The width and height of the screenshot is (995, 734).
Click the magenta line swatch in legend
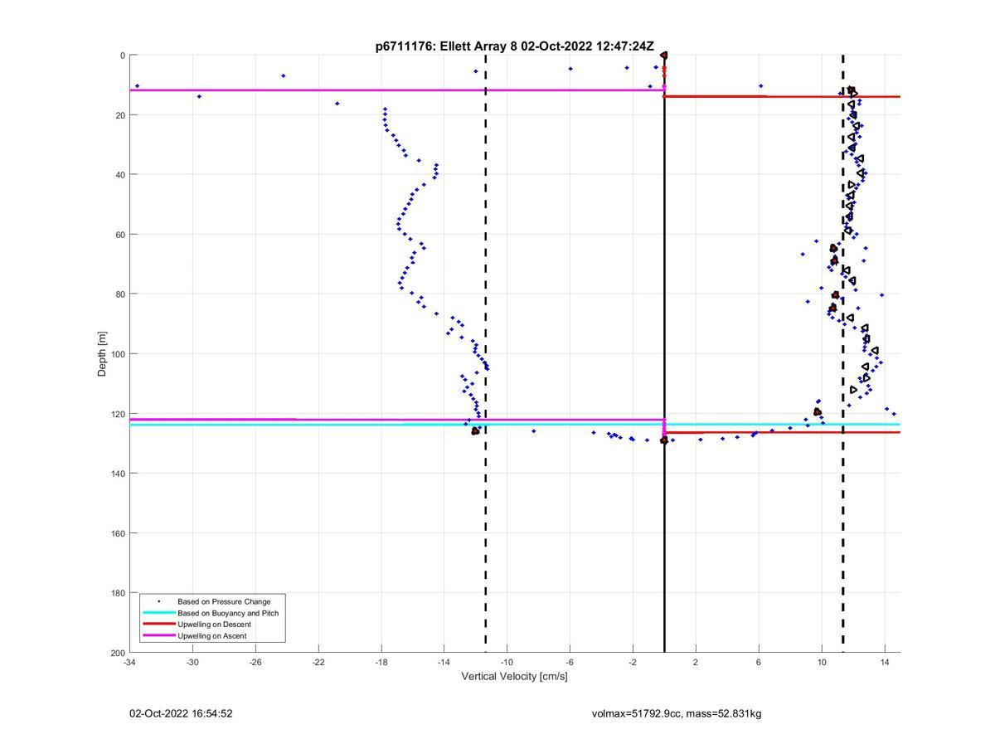(158, 636)
